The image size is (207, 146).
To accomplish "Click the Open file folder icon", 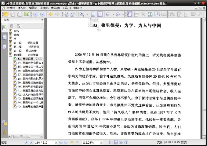I will (x=6, y=14).
